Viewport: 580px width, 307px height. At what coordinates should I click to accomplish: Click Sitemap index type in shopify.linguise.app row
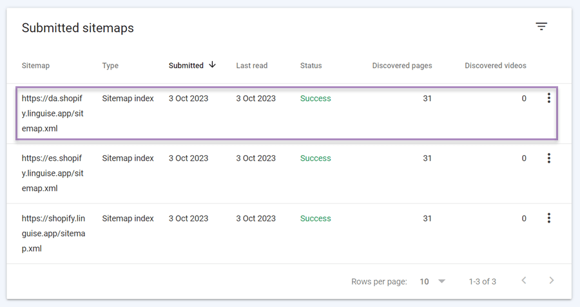pyautogui.click(x=128, y=218)
